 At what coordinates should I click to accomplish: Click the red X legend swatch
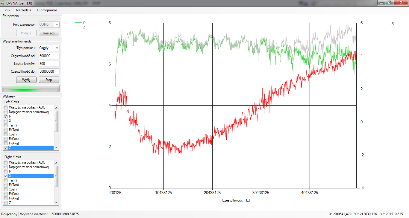pyautogui.click(x=387, y=23)
